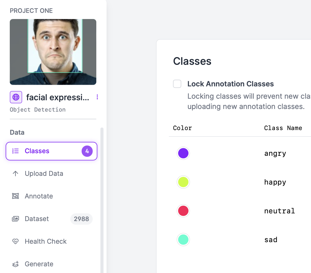The height and width of the screenshot is (273, 311).
Task: Expand the project title facial expressi...
Action: click(x=57, y=97)
